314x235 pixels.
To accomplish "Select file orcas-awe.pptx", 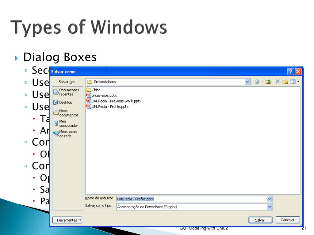I will tap(101, 95).
